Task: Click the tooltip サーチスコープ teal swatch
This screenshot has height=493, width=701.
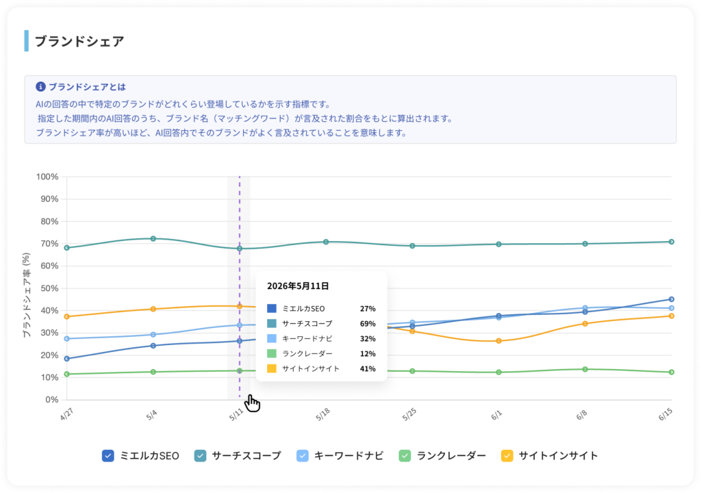Action: click(x=271, y=323)
